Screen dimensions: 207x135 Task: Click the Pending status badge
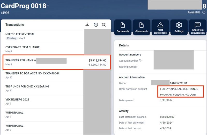11,38
